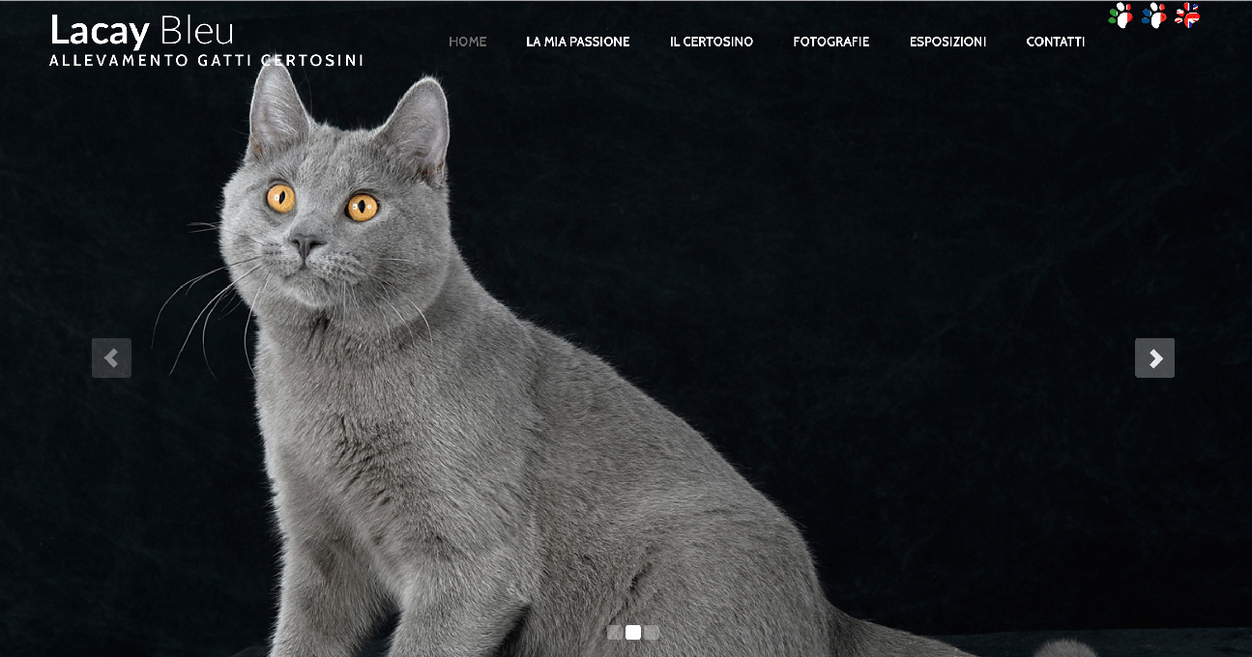1252x657 pixels.
Task: Select the French flag paw icon
Action: [1153, 15]
